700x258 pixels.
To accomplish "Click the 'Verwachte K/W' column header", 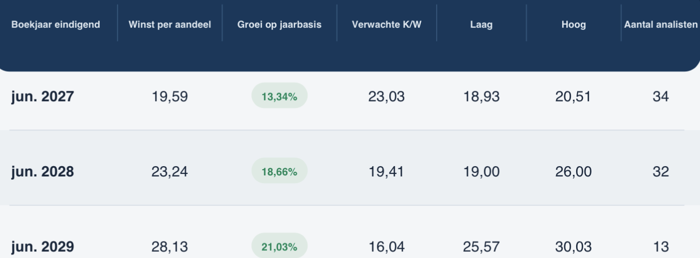I will (387, 25).
